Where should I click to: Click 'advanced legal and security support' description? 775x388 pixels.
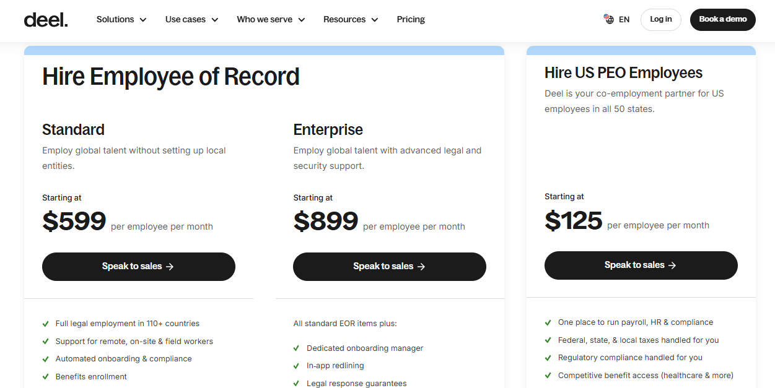tap(387, 158)
